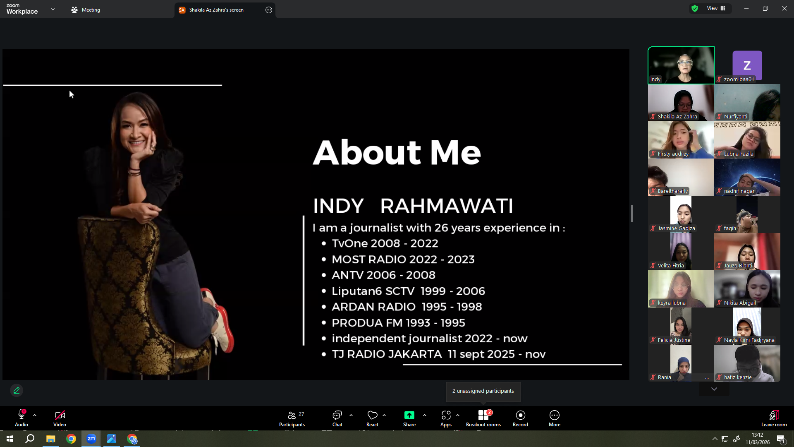Open Breakout rooms
Viewport: 794px width, 447px height.
483,418
